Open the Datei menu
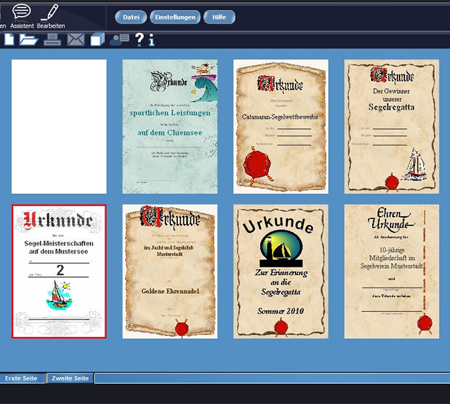Viewport: 450px width, 404px height. (x=130, y=17)
